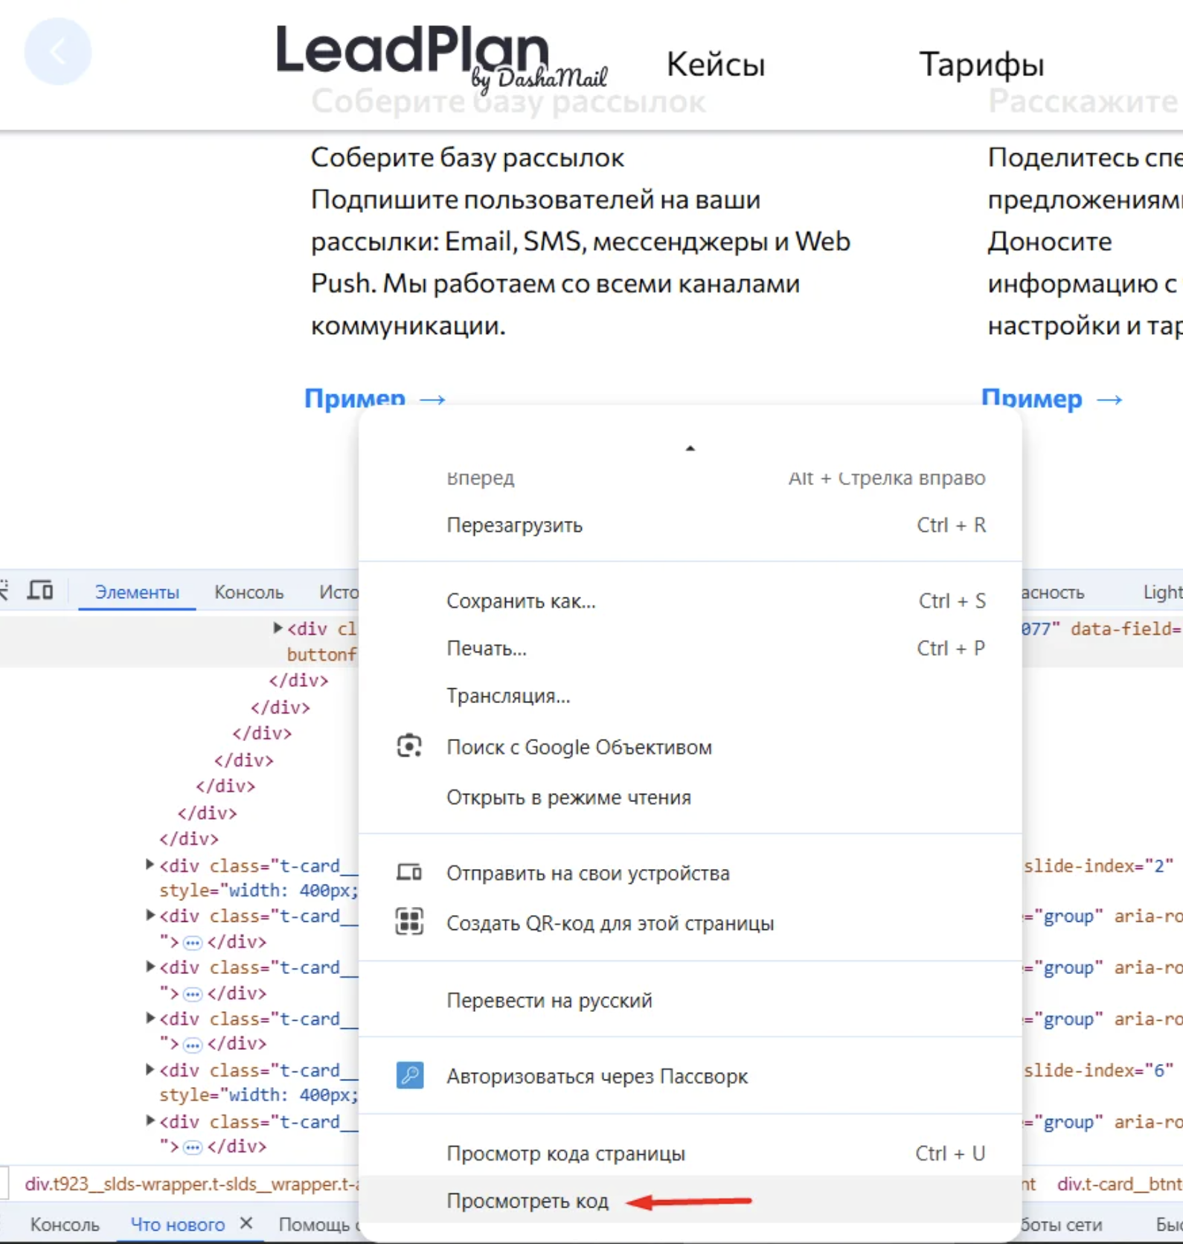Screen dimensions: 1183x1244
Task: Click the send to devices icon
Action: [x=409, y=872]
